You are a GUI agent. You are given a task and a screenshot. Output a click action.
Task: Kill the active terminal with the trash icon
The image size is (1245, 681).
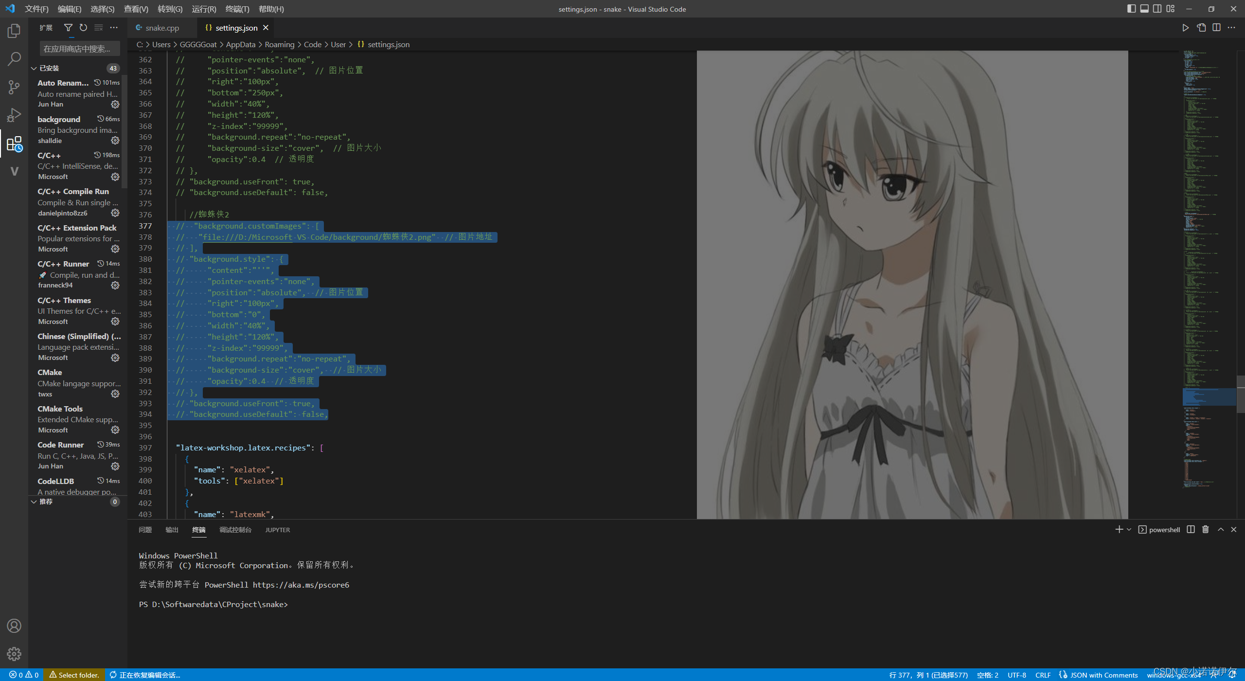[x=1205, y=529]
